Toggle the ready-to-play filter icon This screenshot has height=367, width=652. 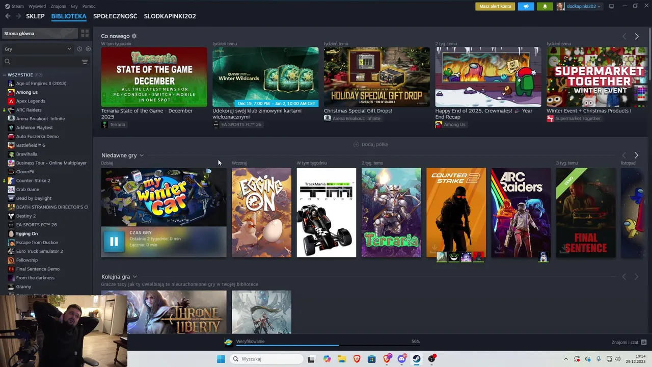tap(88, 49)
